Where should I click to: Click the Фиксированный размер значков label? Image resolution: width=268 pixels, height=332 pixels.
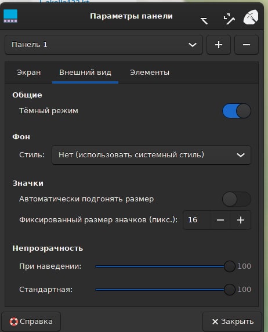tap(99, 220)
